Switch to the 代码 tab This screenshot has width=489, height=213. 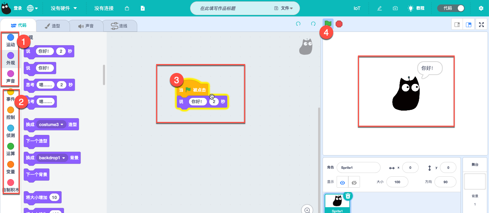pos(19,25)
